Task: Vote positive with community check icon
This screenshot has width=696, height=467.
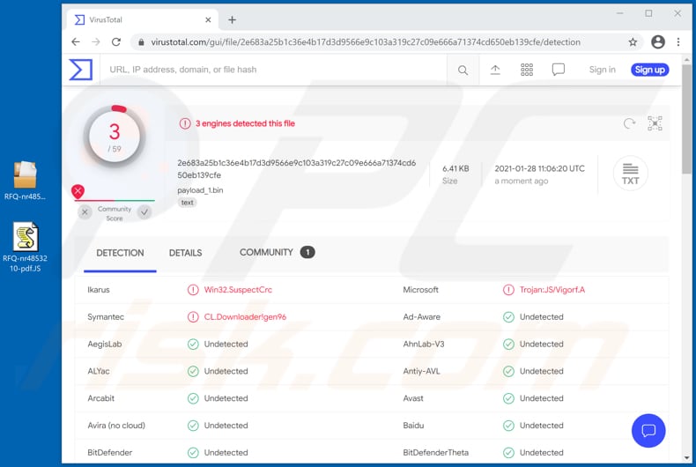Action: pyautogui.click(x=144, y=212)
